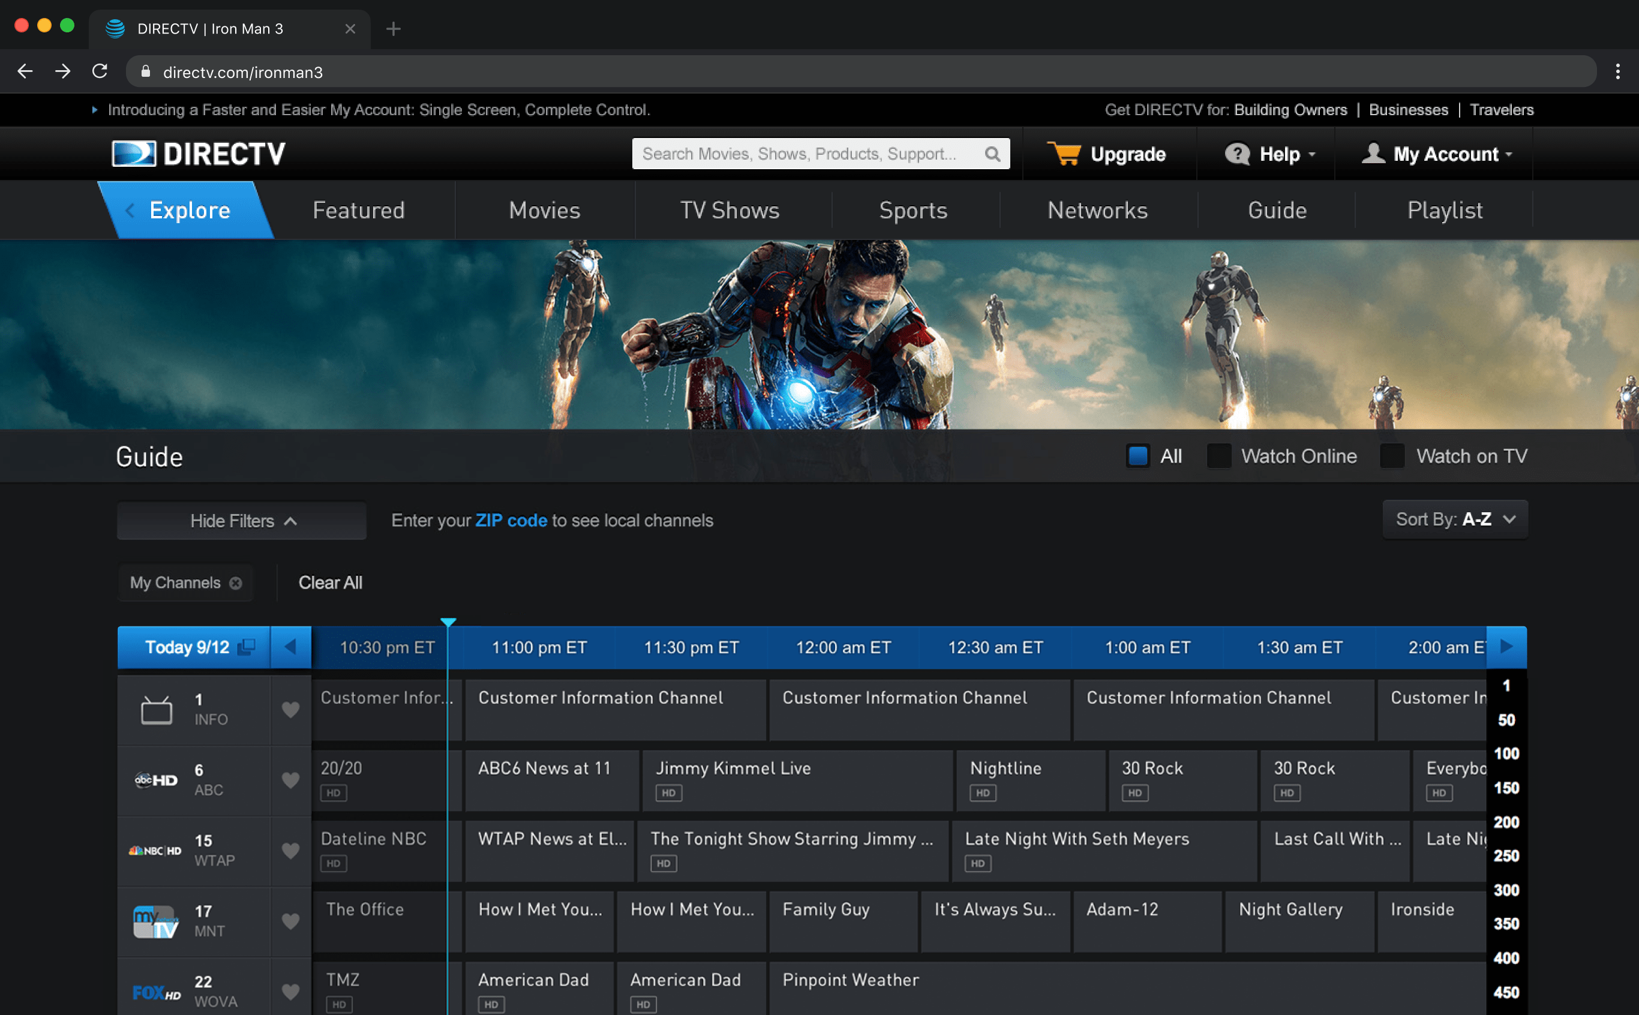Open the Sports tab
The image size is (1639, 1015).
[913, 210]
